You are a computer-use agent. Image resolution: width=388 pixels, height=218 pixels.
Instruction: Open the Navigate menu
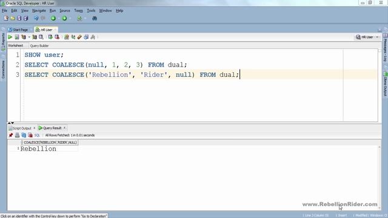click(x=39, y=11)
